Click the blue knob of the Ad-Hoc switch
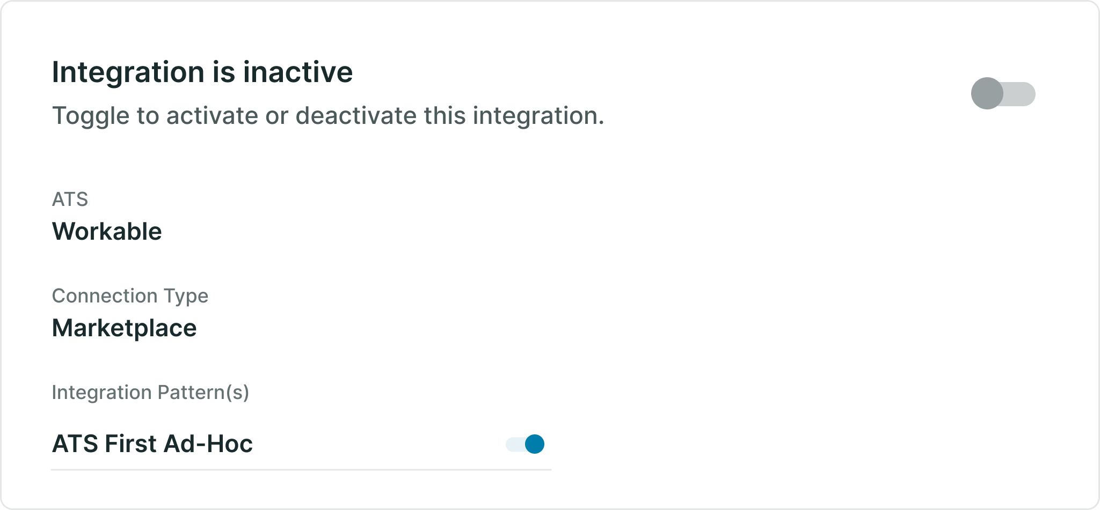This screenshot has width=1100, height=510. pyautogui.click(x=535, y=444)
